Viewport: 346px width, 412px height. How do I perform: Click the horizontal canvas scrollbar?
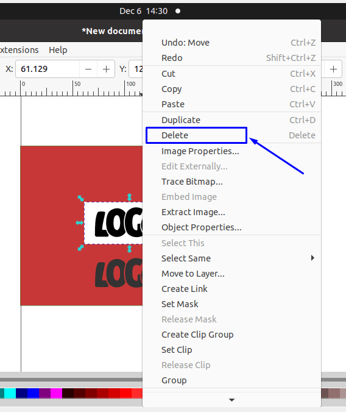tap(71, 380)
